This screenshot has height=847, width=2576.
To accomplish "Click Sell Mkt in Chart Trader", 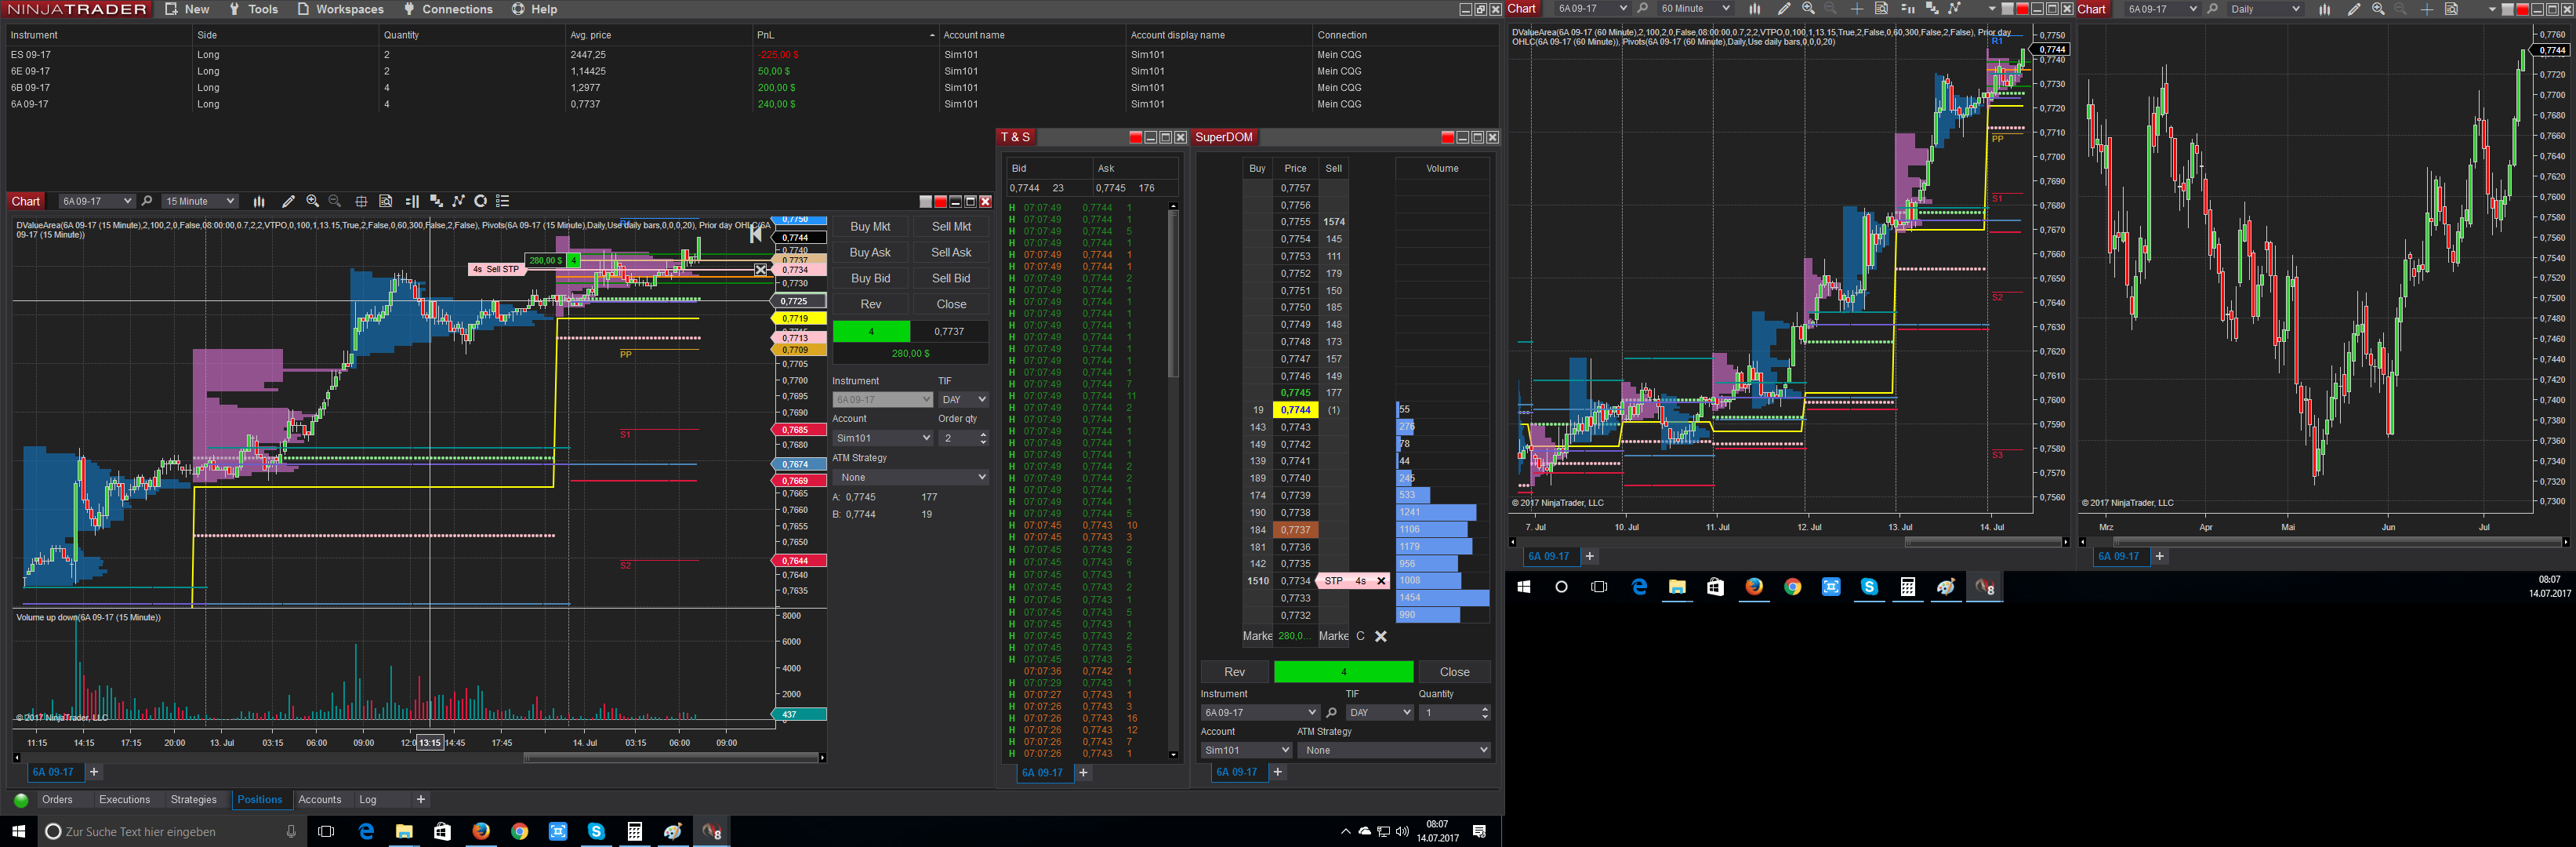I will coord(951,227).
